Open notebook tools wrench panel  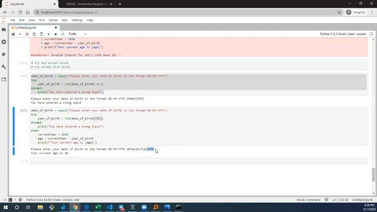(4, 67)
